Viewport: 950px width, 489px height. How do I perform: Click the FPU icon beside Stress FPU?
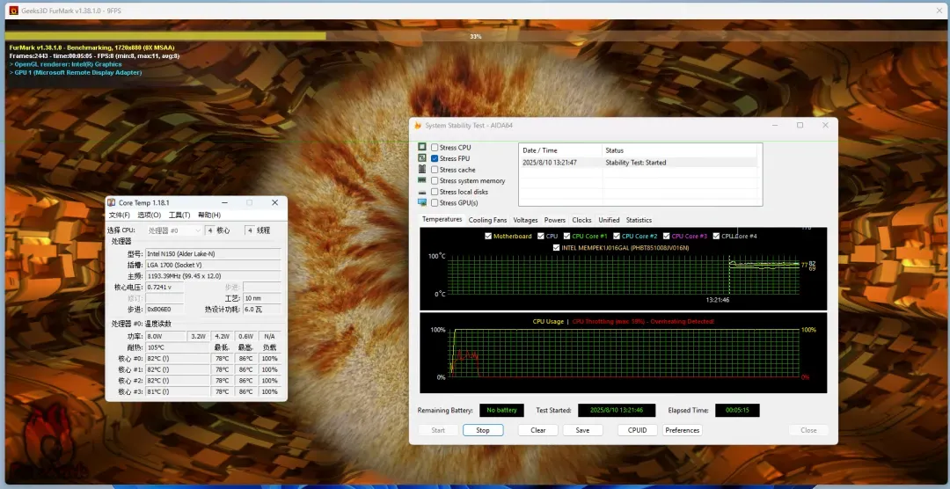(x=422, y=158)
